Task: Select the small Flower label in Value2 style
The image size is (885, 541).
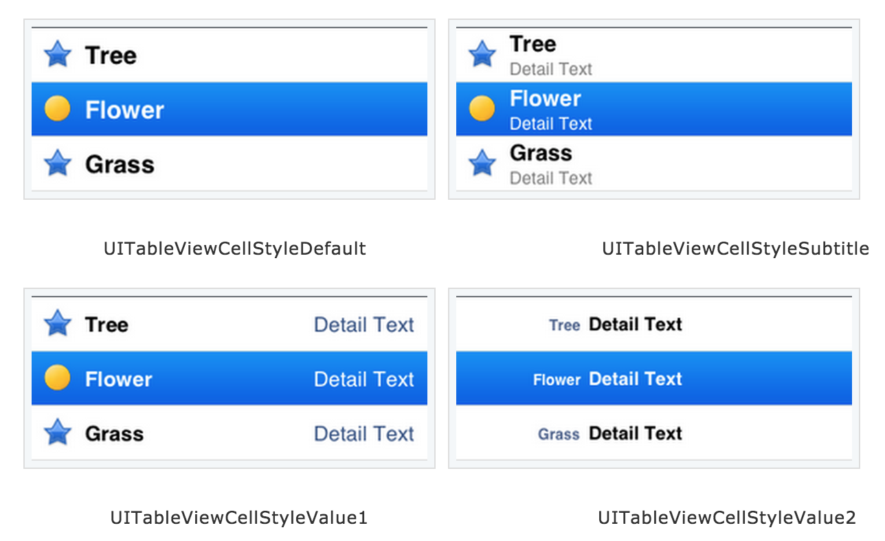Action: coord(557,380)
